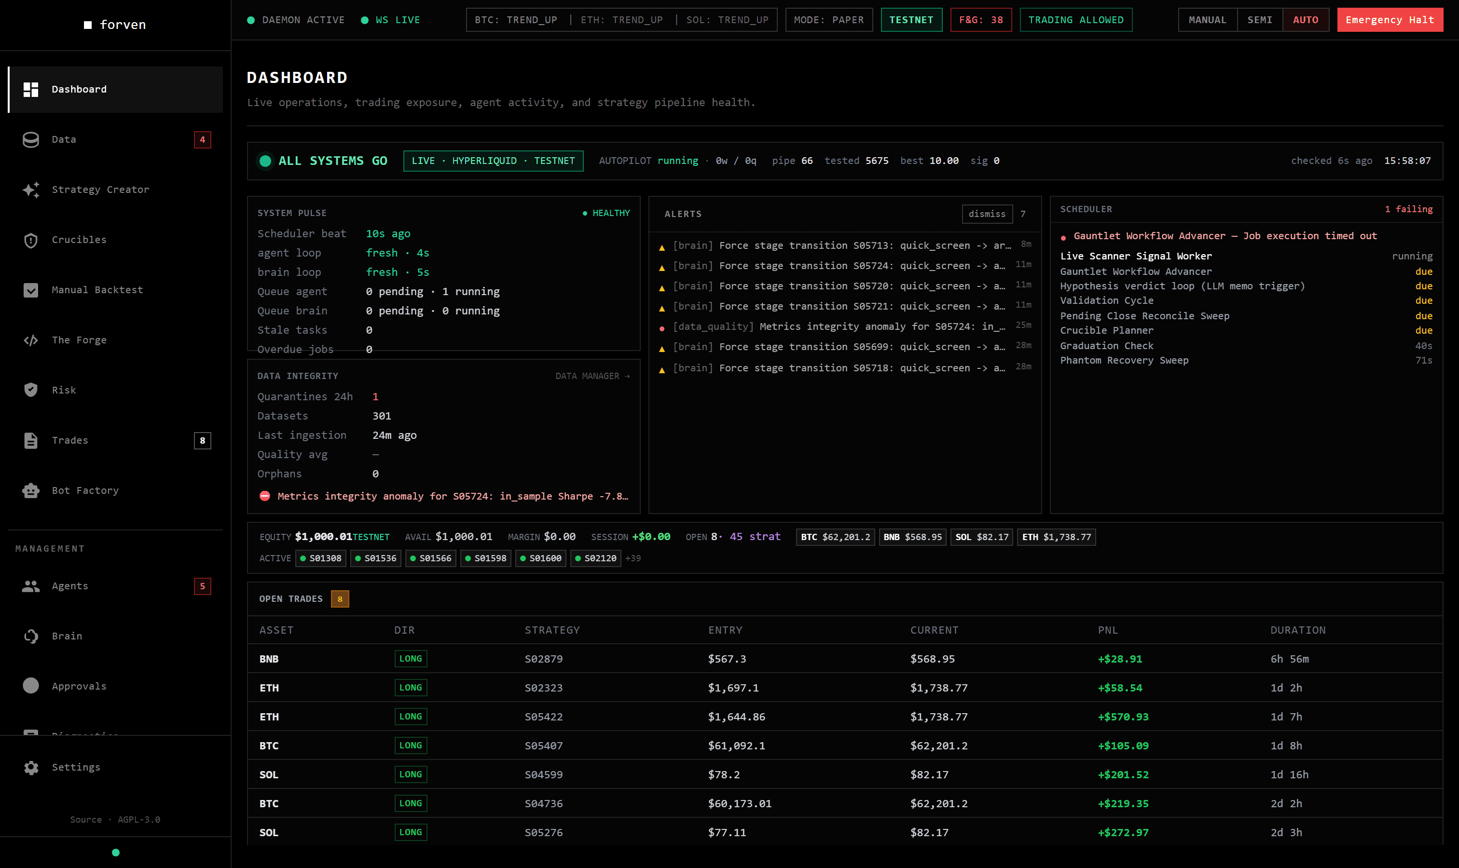Viewport: 1459px width, 868px height.
Task: Open The Forge page
Action: [115, 340]
